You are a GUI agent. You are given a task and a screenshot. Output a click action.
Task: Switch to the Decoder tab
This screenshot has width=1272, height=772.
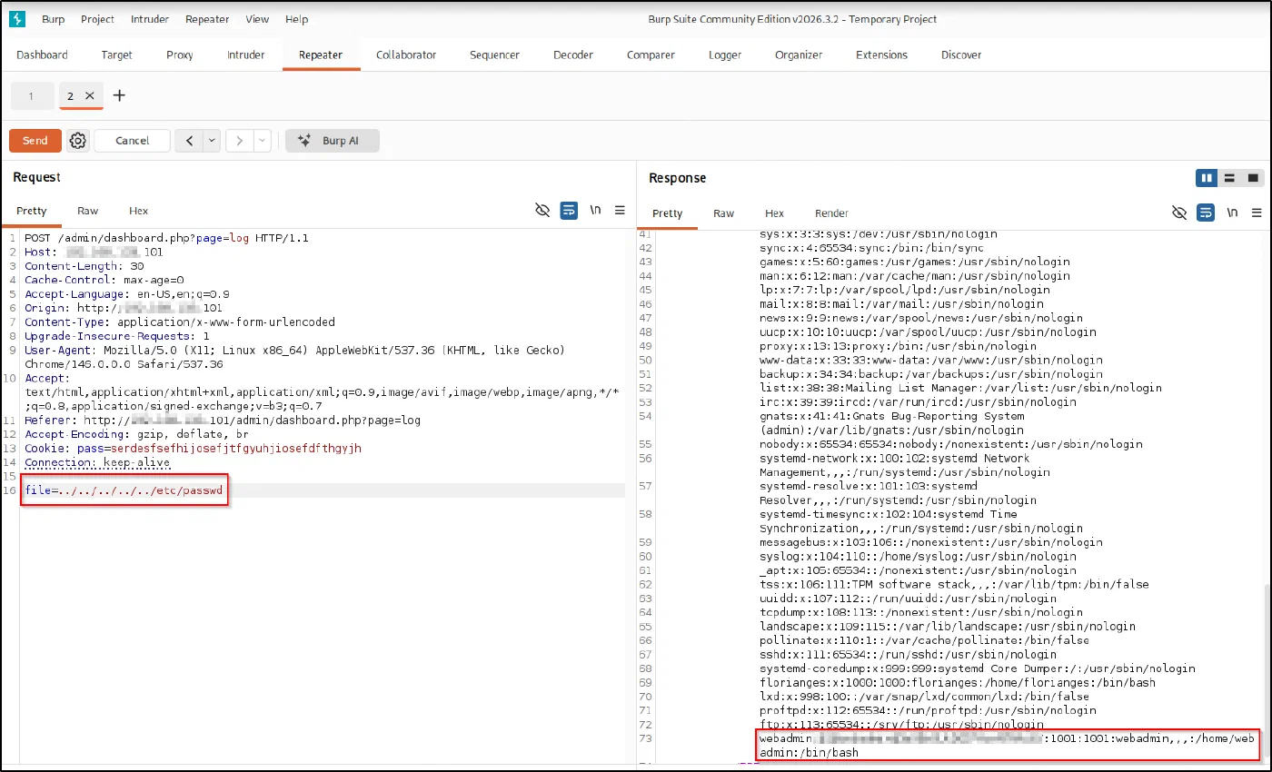point(573,54)
